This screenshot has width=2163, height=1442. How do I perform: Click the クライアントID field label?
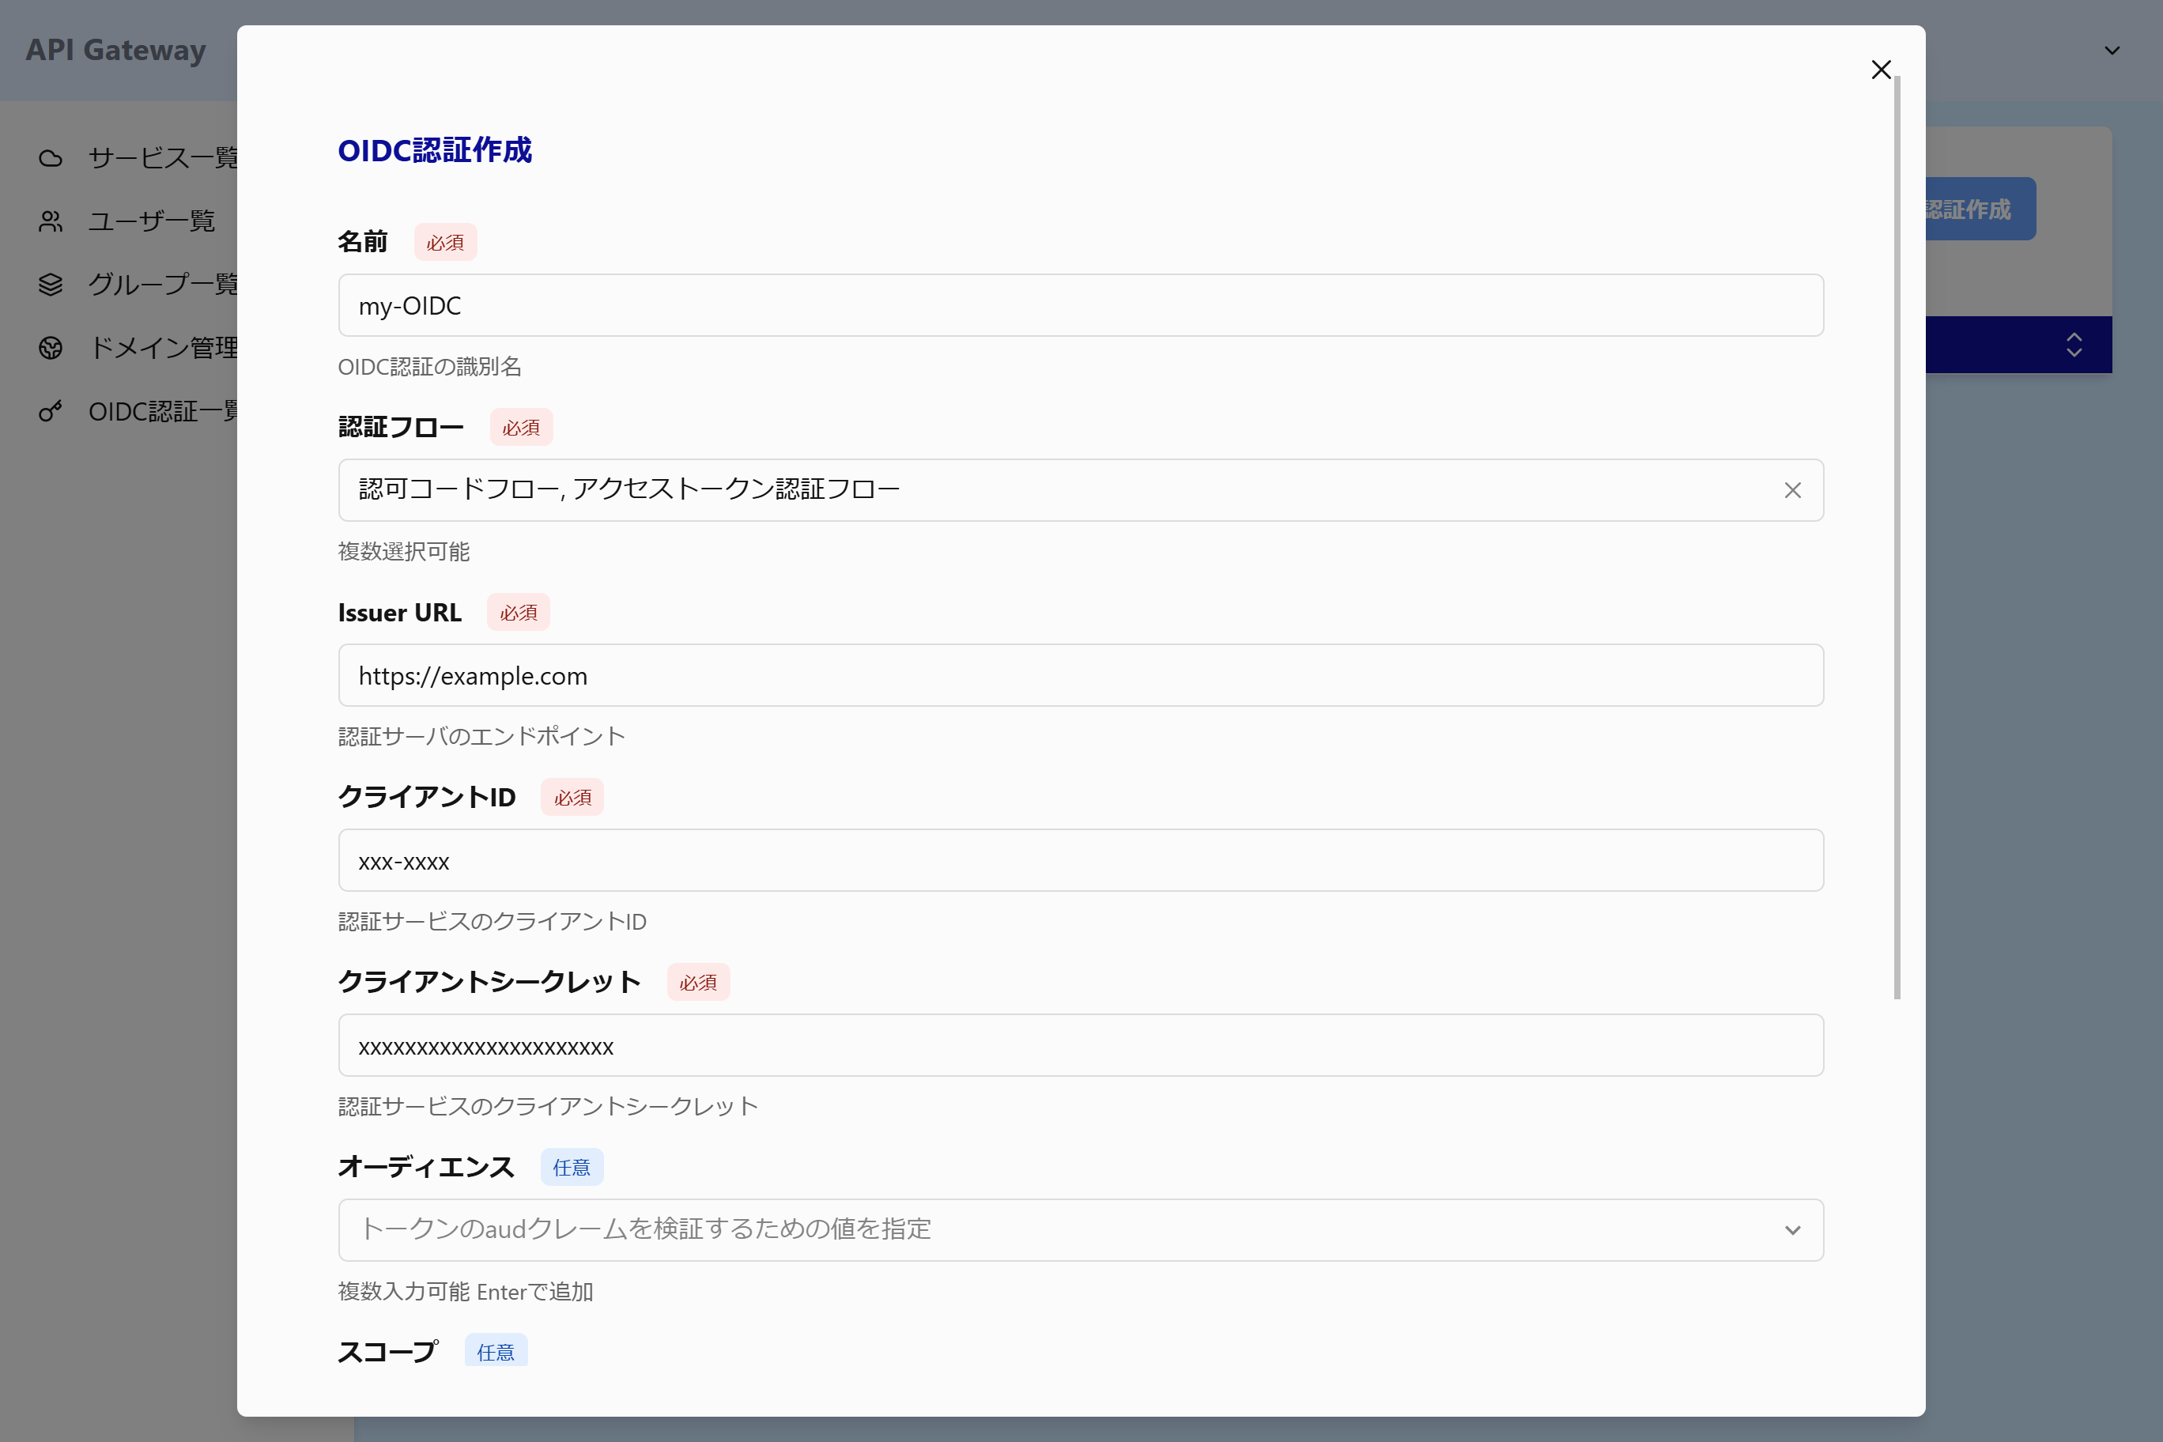click(427, 798)
